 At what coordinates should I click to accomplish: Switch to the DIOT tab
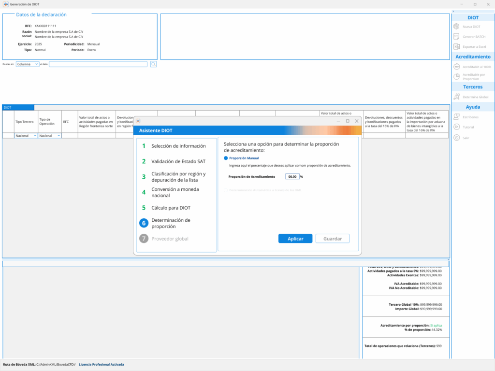coord(18,107)
